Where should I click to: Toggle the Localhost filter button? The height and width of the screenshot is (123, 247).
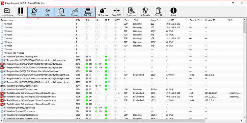click(x=61, y=12)
